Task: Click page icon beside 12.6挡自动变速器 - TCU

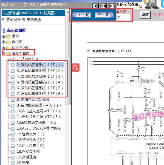Action: tap(13, 123)
